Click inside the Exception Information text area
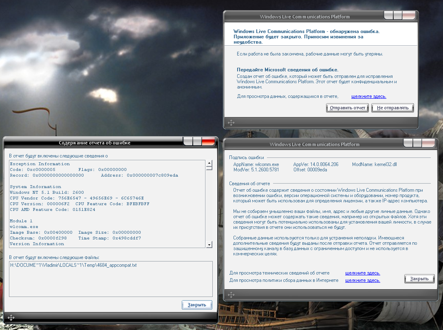The width and height of the screenshot is (443, 330). pyautogui.click(x=106, y=204)
